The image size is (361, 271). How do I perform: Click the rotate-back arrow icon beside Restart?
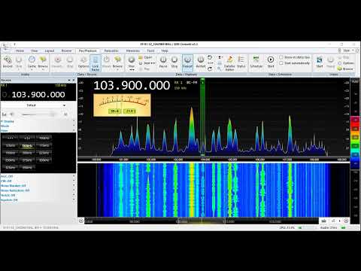[210, 57]
